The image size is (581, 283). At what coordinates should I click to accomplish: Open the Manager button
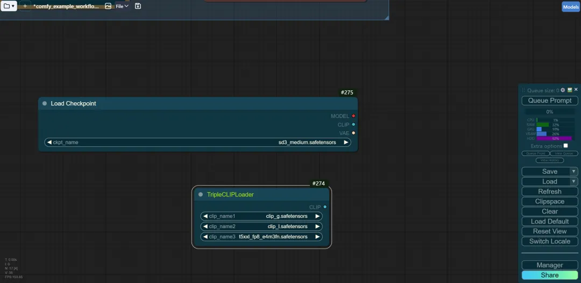point(549,265)
